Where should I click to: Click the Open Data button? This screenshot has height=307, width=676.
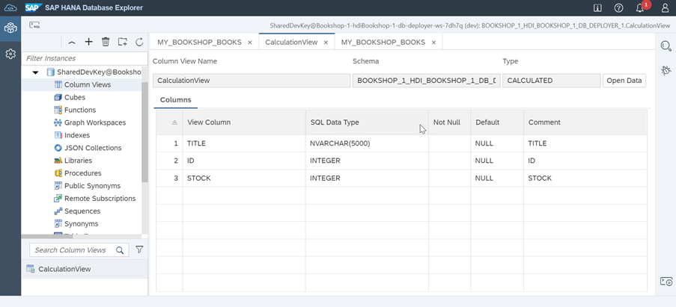click(624, 81)
